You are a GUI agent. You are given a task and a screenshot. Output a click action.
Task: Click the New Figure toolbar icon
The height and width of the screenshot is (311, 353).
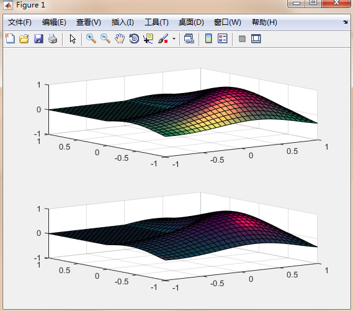(10, 38)
